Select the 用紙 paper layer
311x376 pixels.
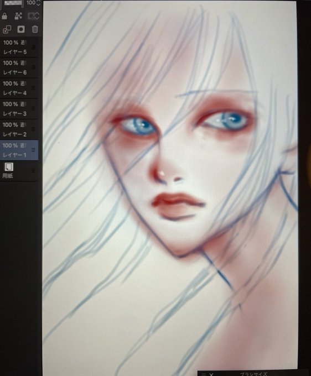pos(19,171)
